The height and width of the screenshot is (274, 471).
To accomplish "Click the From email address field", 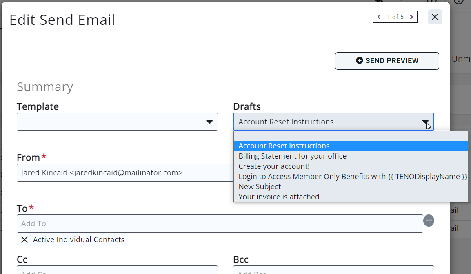I will point(122,173).
